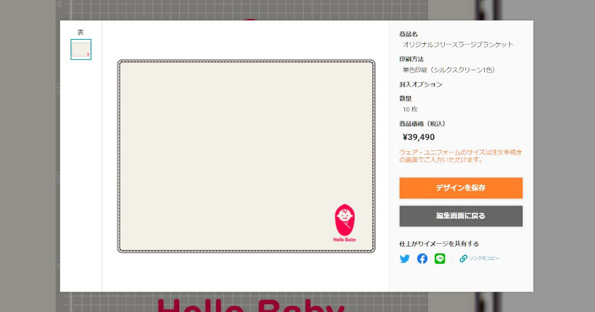Image resolution: width=595 pixels, height=312 pixels.
Task: Click the 10 枚 quantity value
Action: click(410, 109)
